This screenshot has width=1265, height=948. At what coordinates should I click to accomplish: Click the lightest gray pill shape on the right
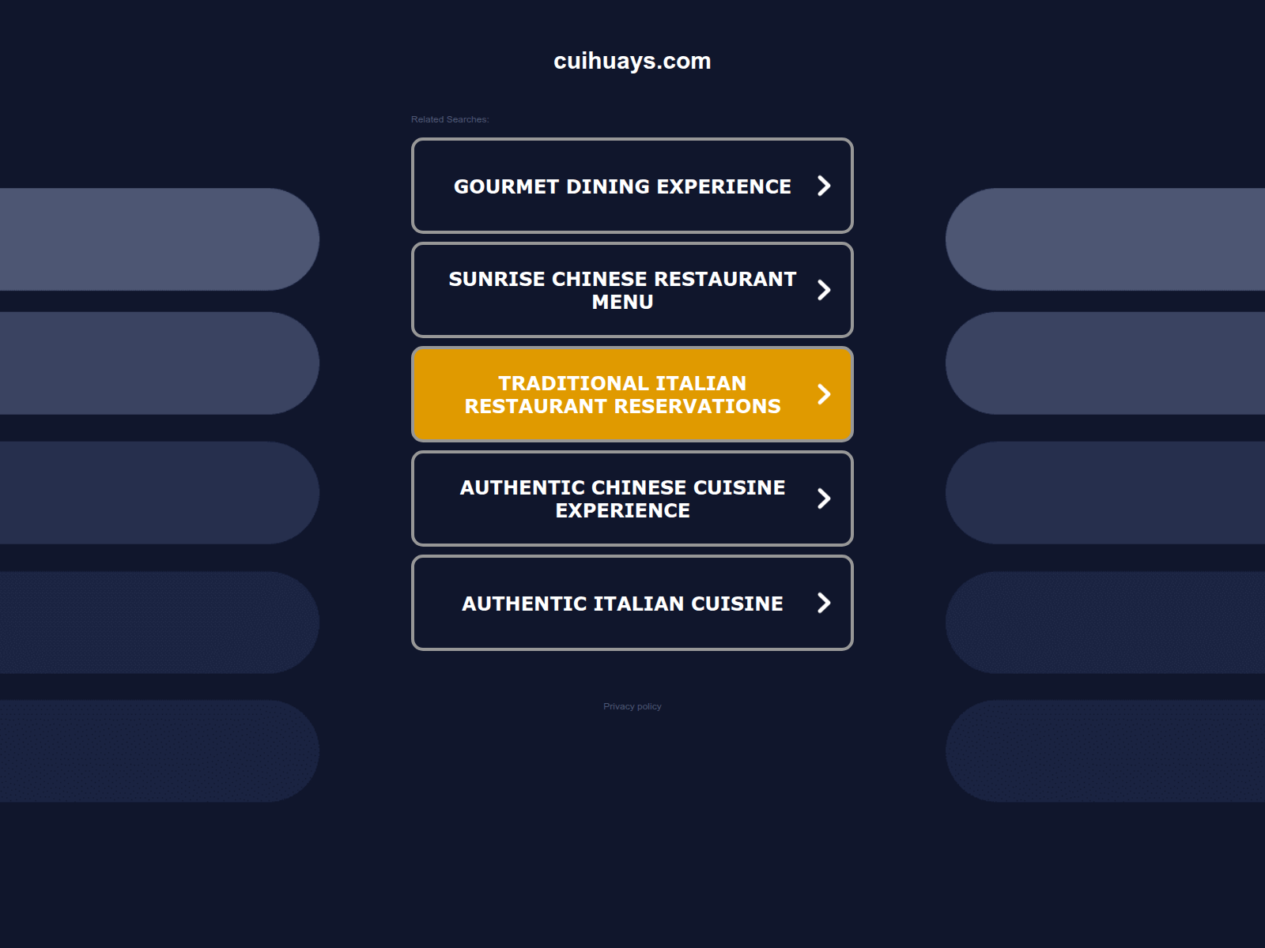click(1107, 239)
